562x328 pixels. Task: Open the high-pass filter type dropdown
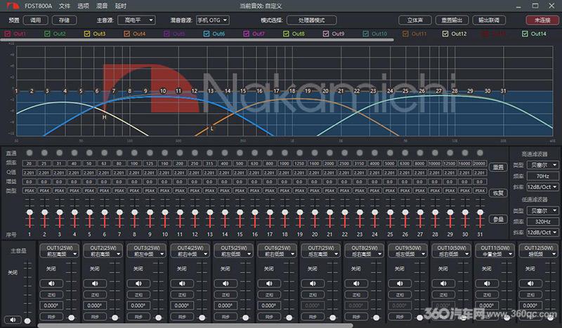(542, 165)
